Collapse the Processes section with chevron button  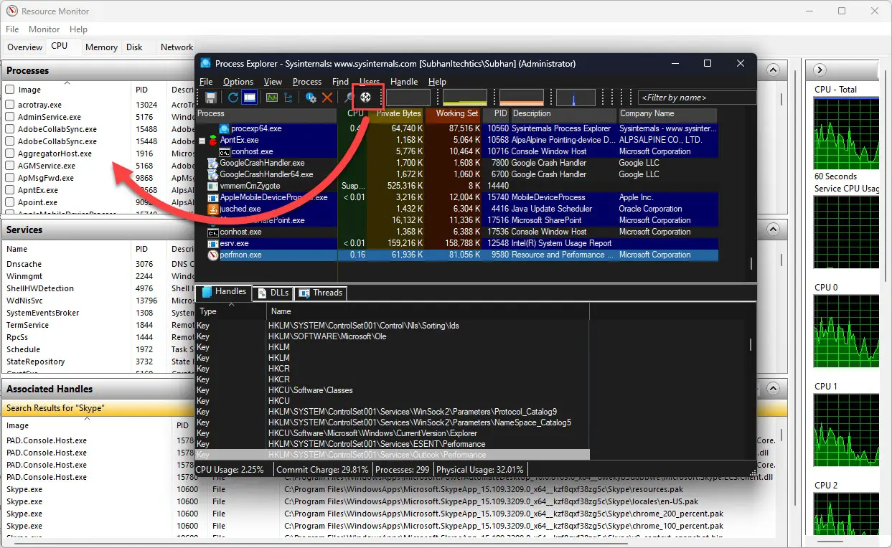773,70
